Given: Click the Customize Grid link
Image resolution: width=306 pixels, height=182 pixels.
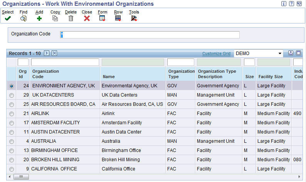Looking at the screenshot, I should [216, 53].
